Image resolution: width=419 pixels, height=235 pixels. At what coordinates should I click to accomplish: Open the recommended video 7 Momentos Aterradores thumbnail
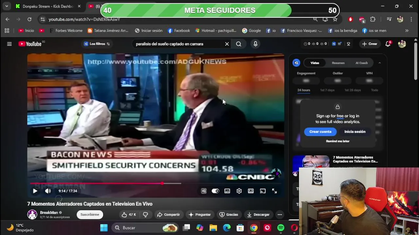[311, 162]
